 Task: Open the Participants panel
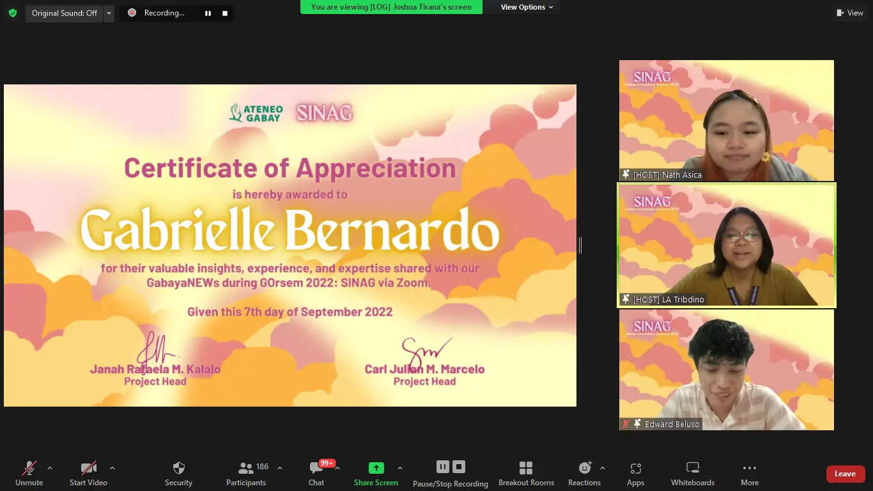[x=246, y=474]
